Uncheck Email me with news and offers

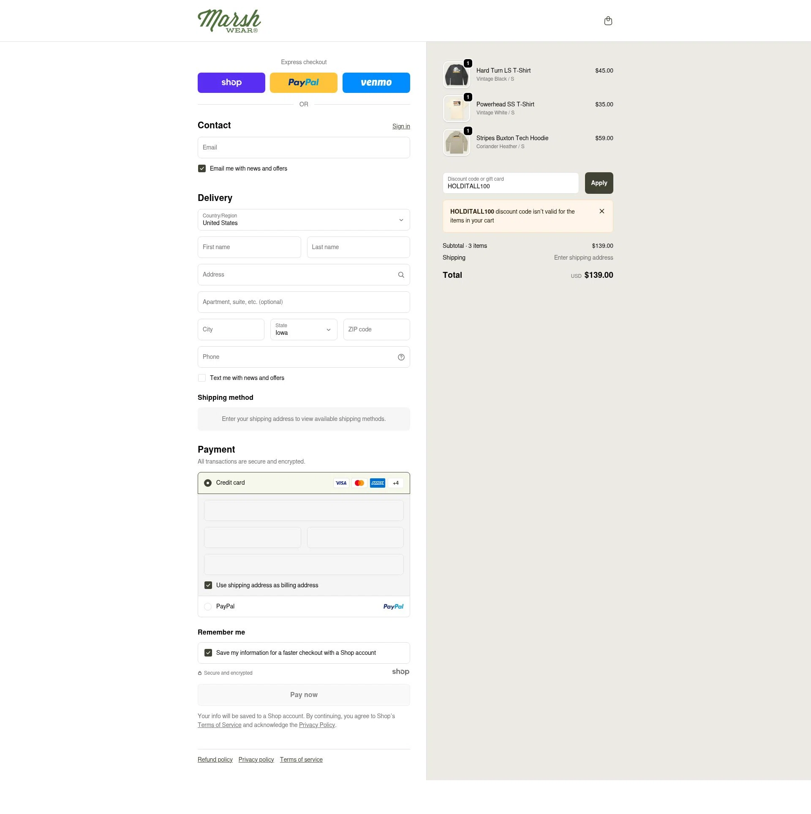click(x=202, y=168)
